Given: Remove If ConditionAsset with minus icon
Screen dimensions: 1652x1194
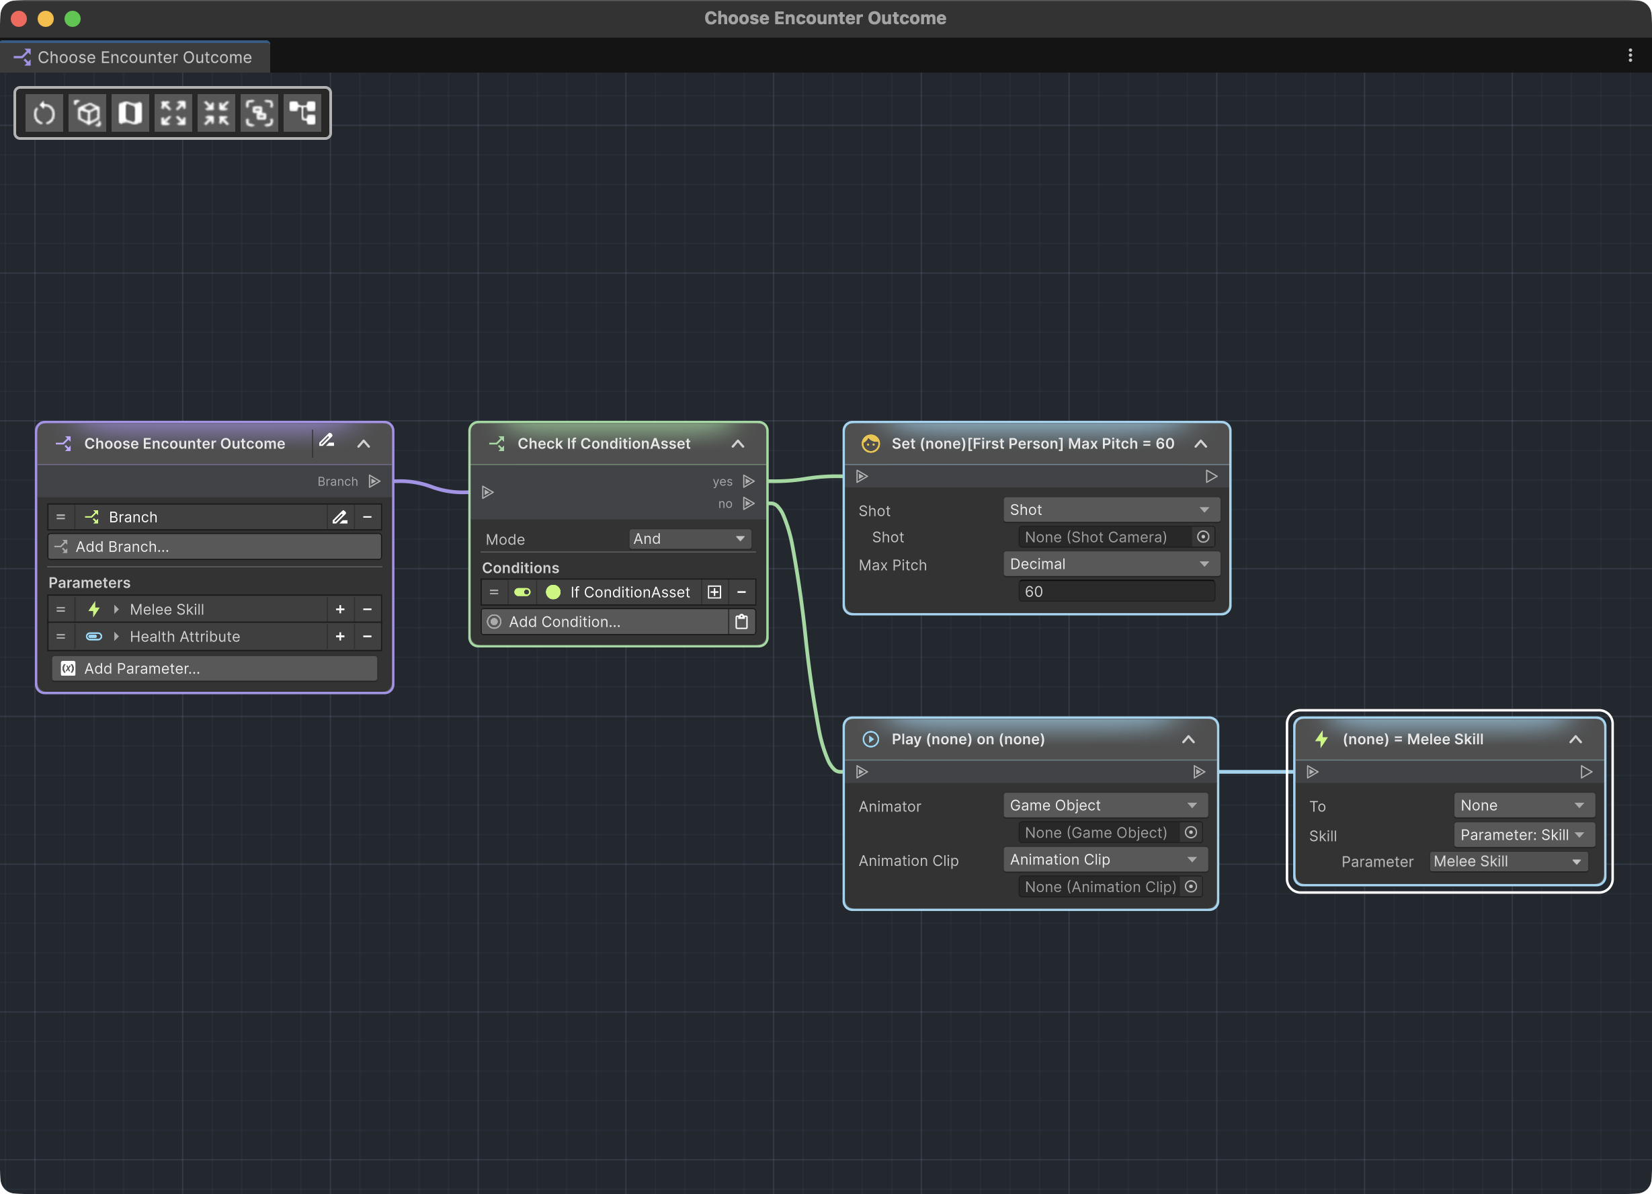Looking at the screenshot, I should click(x=741, y=592).
